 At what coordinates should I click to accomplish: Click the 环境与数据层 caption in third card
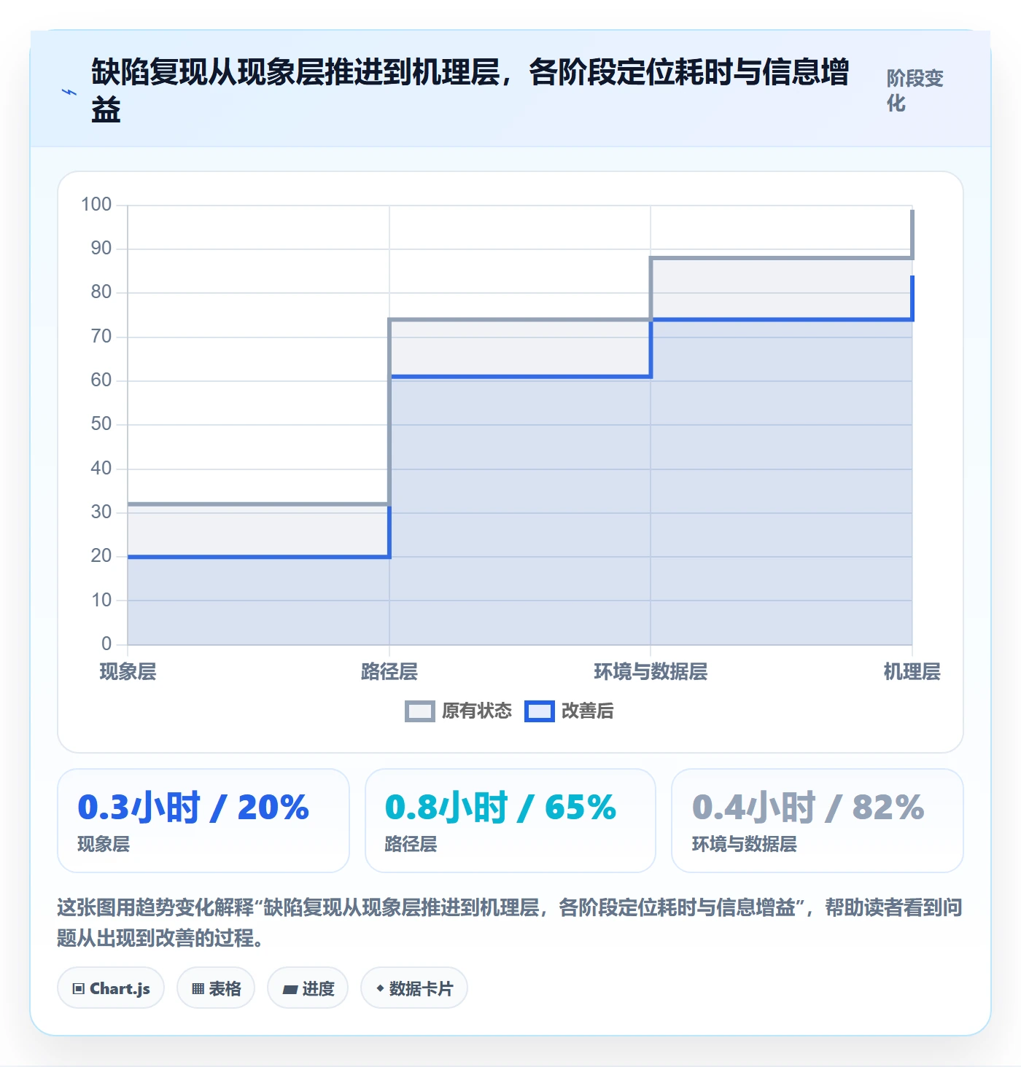click(744, 845)
